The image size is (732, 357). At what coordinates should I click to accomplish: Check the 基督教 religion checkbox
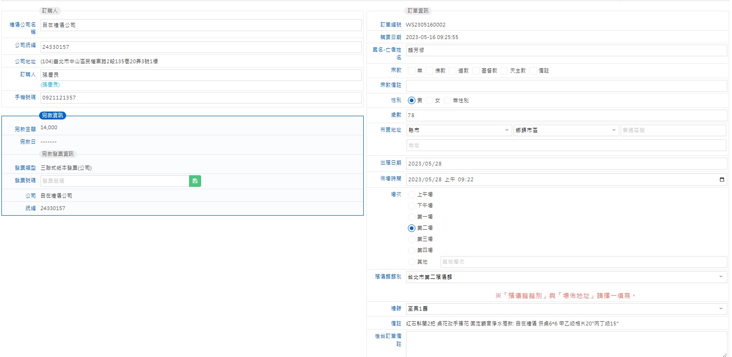tap(475, 71)
